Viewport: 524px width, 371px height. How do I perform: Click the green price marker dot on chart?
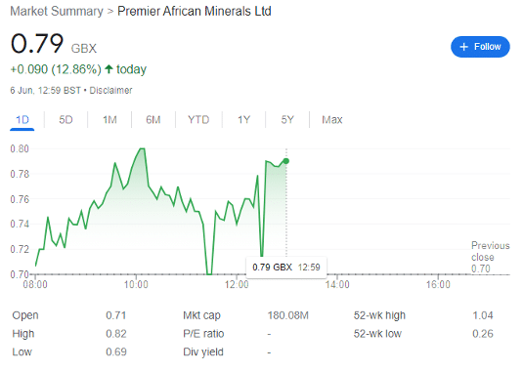click(x=286, y=161)
